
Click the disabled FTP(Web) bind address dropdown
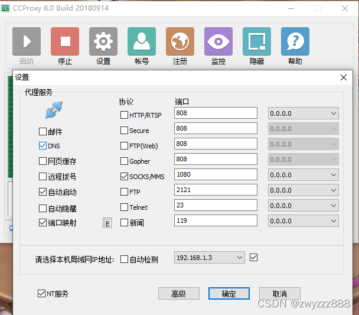303,144
